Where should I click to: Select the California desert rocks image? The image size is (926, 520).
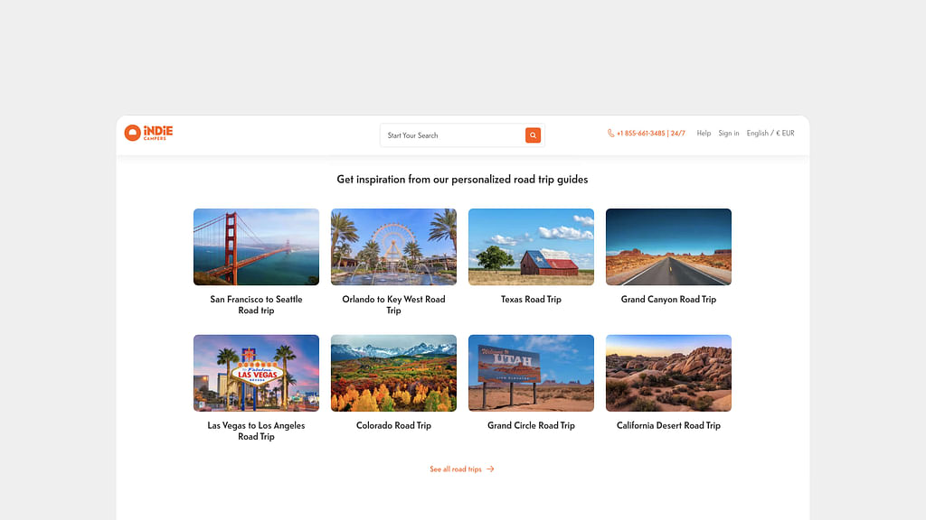tap(668, 373)
